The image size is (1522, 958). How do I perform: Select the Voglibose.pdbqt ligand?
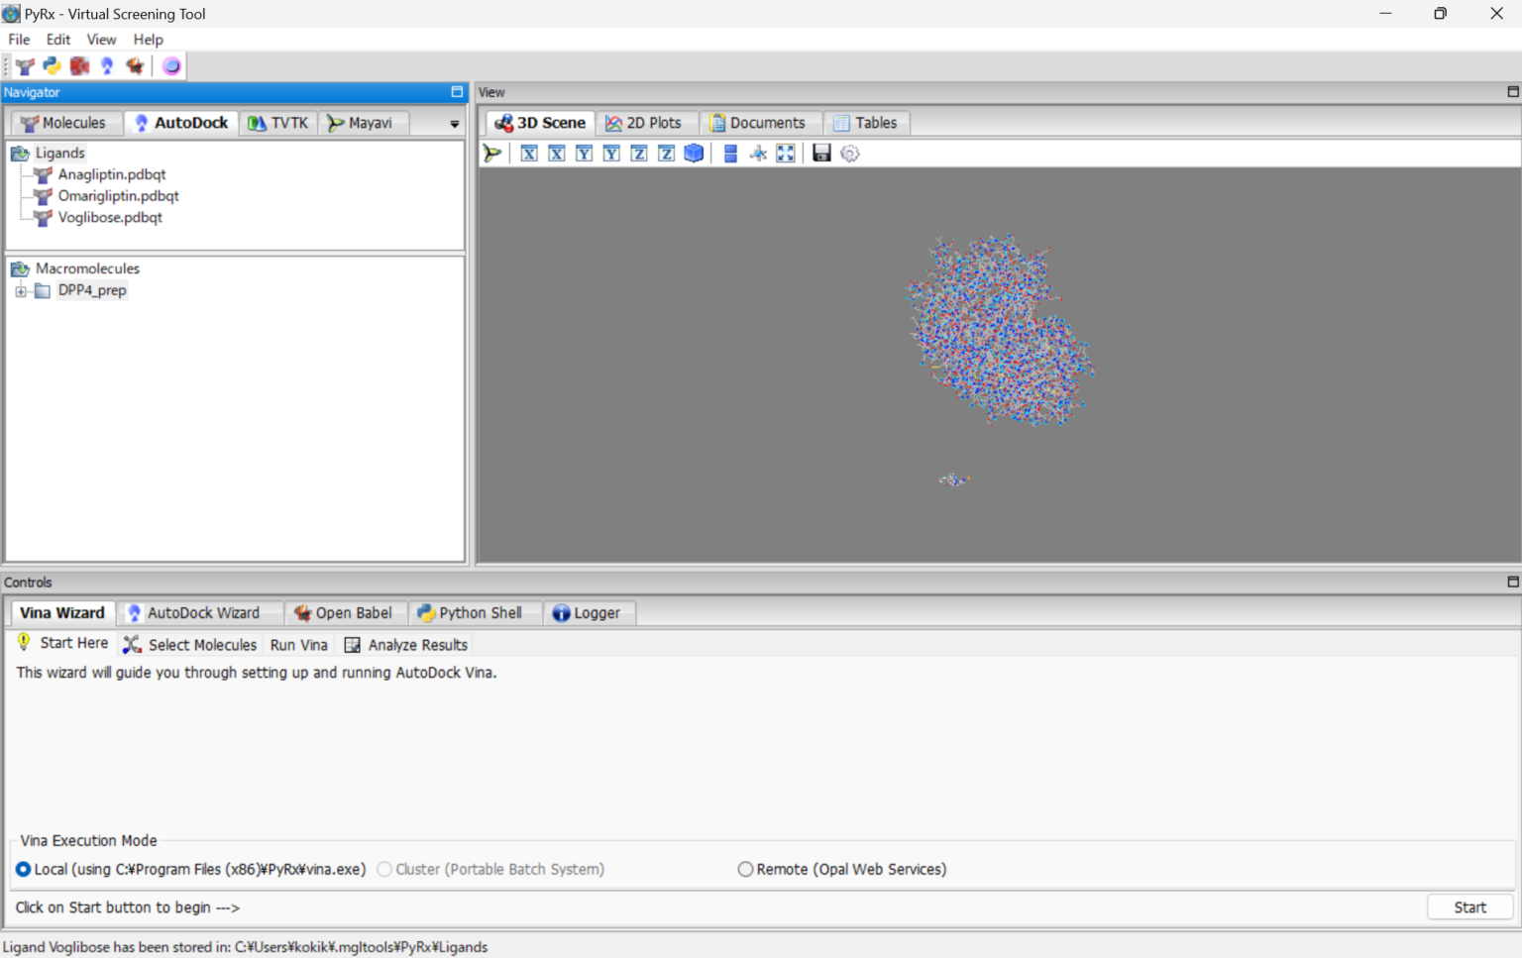[x=110, y=217]
